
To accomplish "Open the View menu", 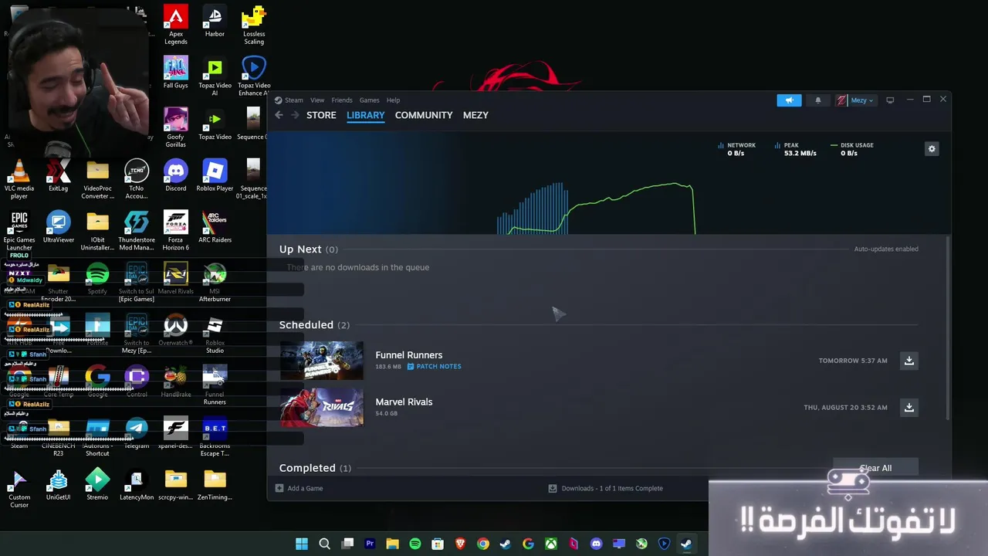I will (317, 100).
